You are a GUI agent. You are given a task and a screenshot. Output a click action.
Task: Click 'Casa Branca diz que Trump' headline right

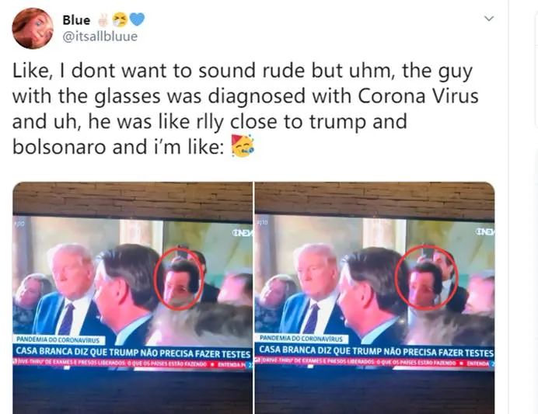pyautogui.click(x=376, y=351)
